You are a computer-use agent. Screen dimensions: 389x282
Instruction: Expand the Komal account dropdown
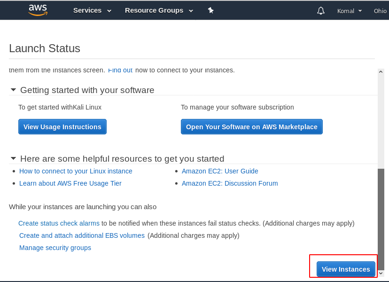[x=350, y=11]
